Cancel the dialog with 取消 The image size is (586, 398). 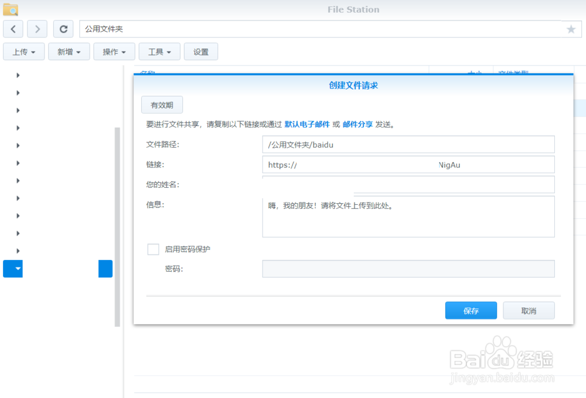coord(529,310)
